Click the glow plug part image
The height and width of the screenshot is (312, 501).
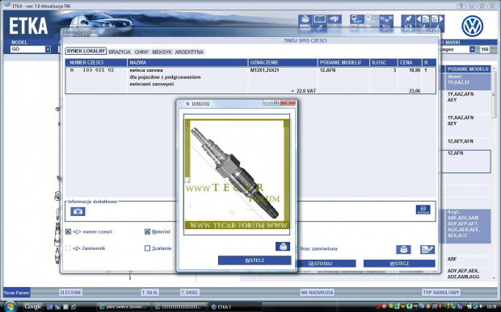coord(237,174)
